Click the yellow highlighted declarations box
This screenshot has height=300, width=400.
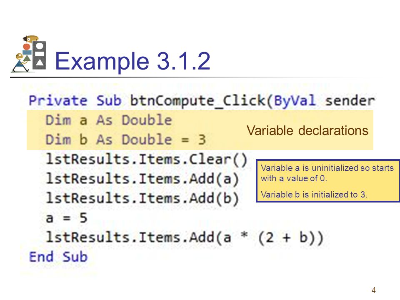[200, 130]
